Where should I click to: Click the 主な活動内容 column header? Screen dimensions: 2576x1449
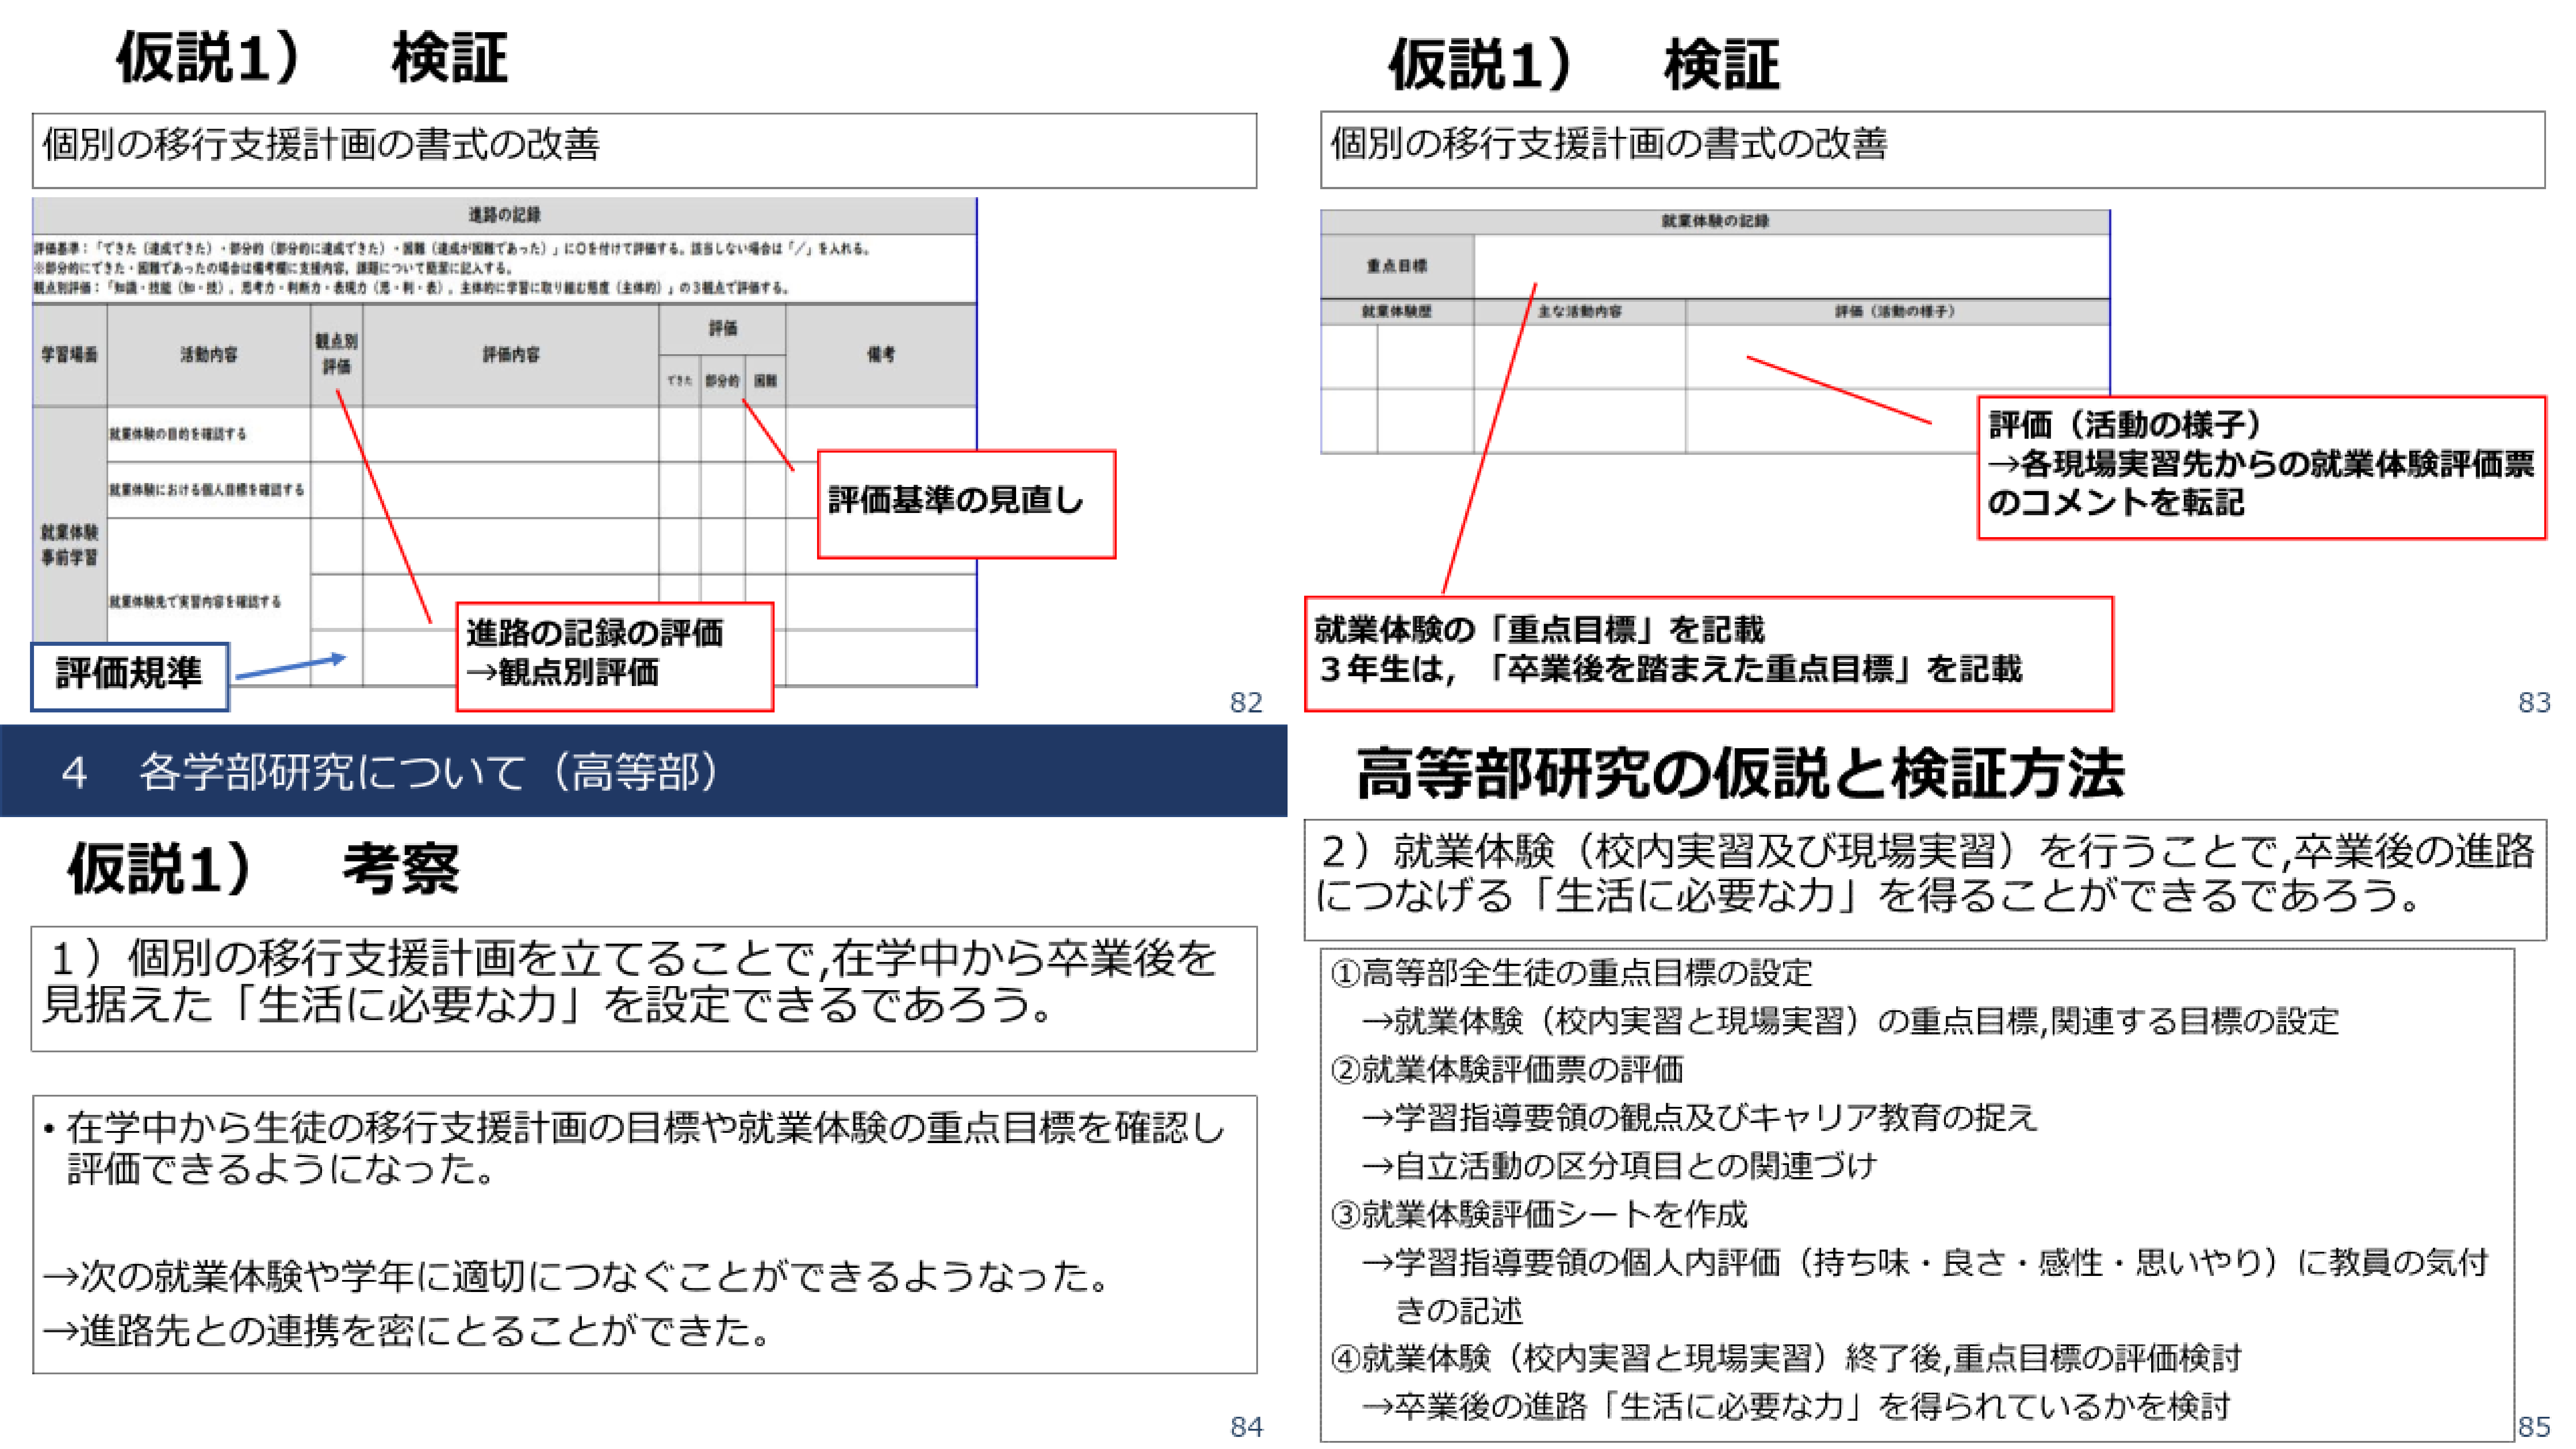1580,312
